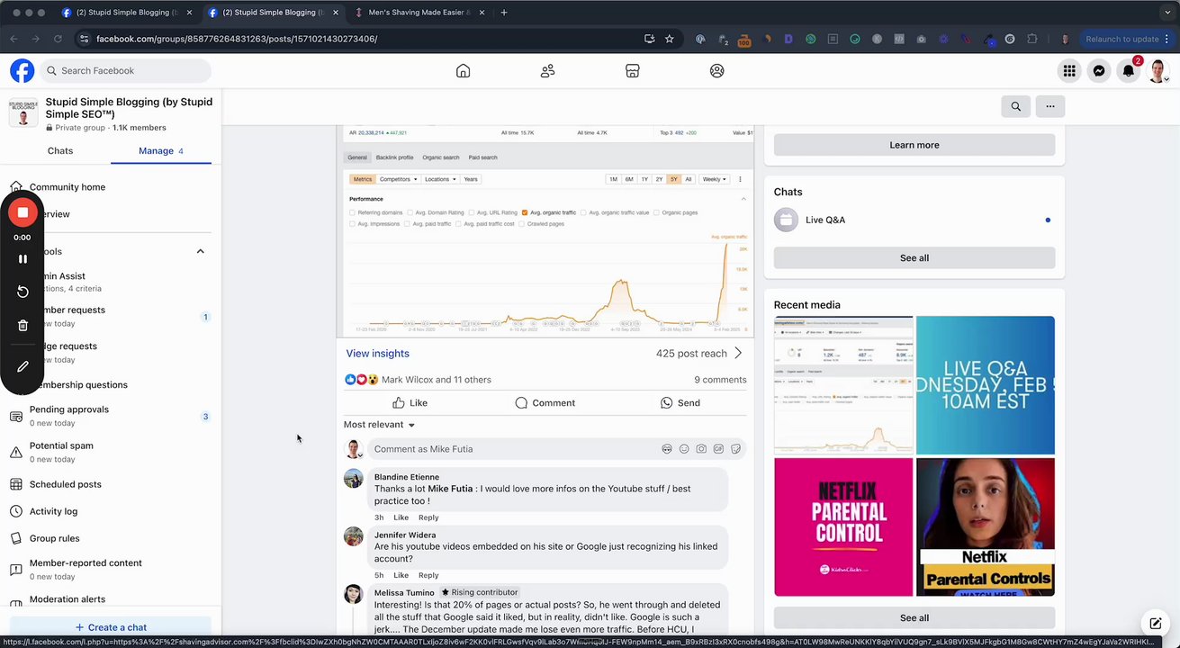Like the post

pyautogui.click(x=410, y=403)
